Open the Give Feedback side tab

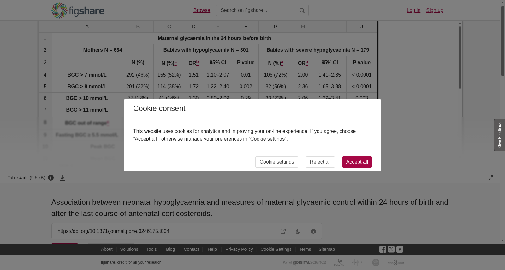coord(500,135)
